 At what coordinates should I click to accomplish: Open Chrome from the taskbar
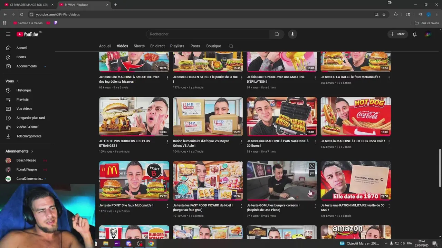pyautogui.click(x=151, y=244)
